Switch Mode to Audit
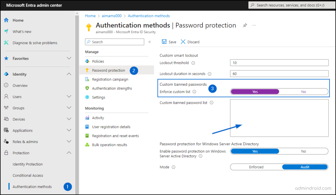The width and height of the screenshot is (336, 195). [x=305, y=167]
